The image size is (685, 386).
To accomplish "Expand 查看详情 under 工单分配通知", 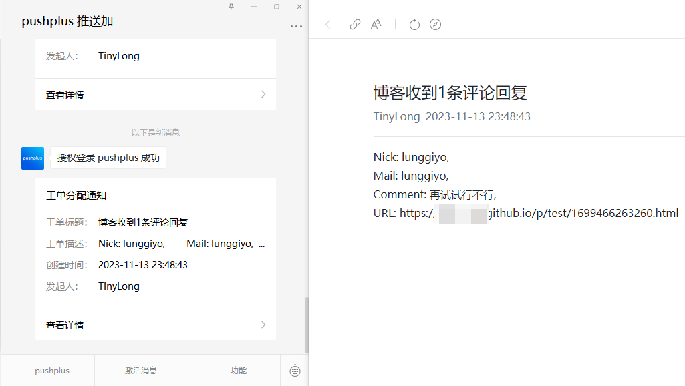I will coord(155,325).
